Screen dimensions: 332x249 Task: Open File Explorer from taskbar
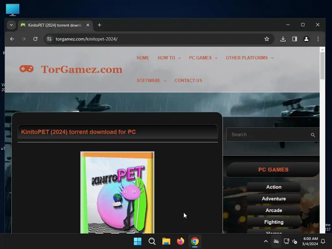pyautogui.click(x=166, y=241)
